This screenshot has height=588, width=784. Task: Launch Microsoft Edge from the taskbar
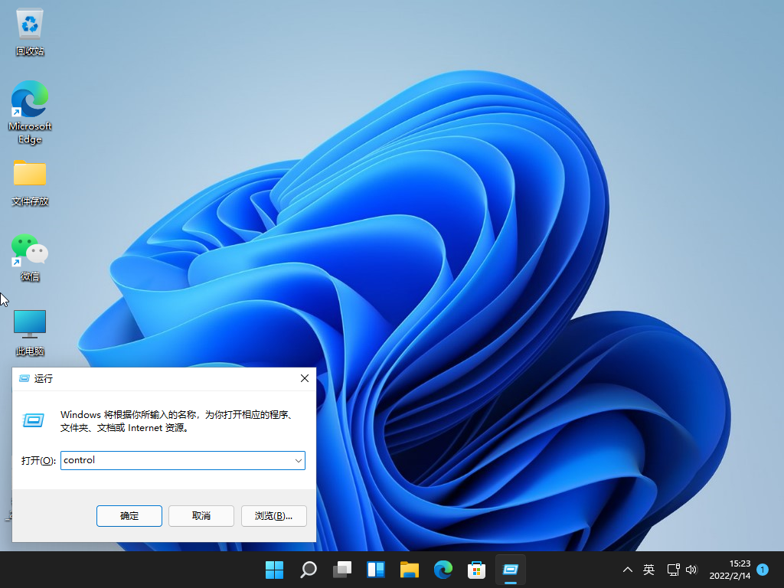coord(443,570)
